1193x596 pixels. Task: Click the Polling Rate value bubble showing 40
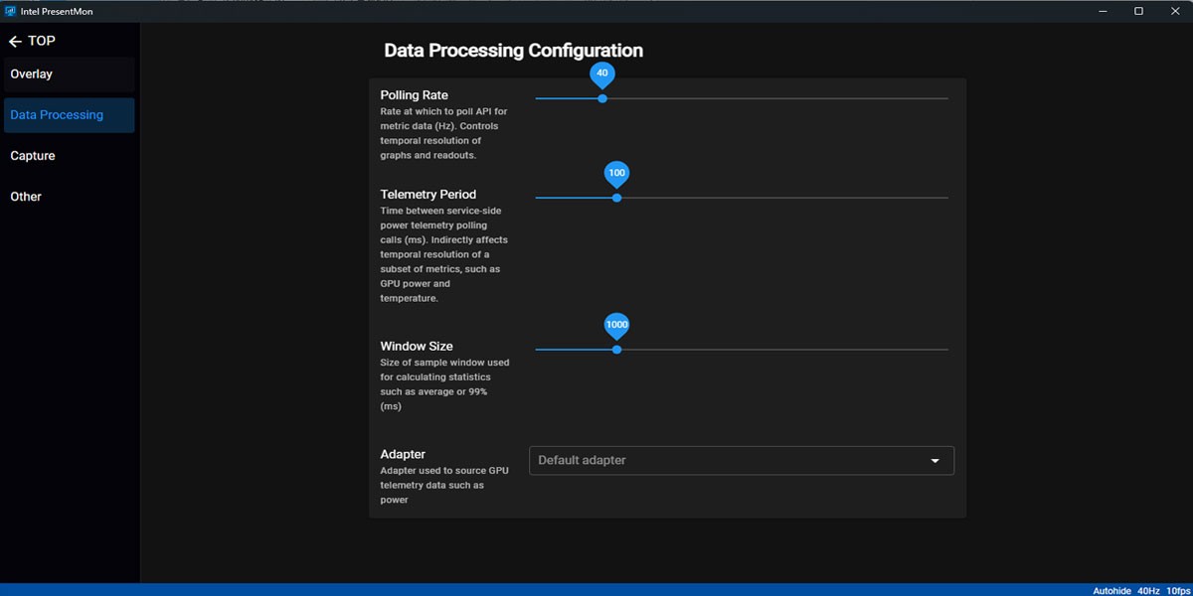click(x=602, y=74)
